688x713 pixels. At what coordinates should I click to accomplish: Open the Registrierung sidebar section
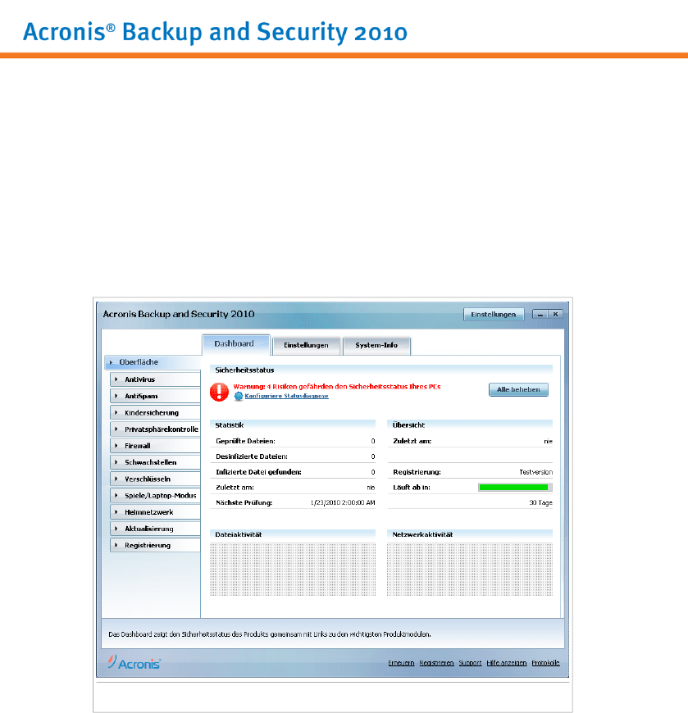[x=155, y=545]
